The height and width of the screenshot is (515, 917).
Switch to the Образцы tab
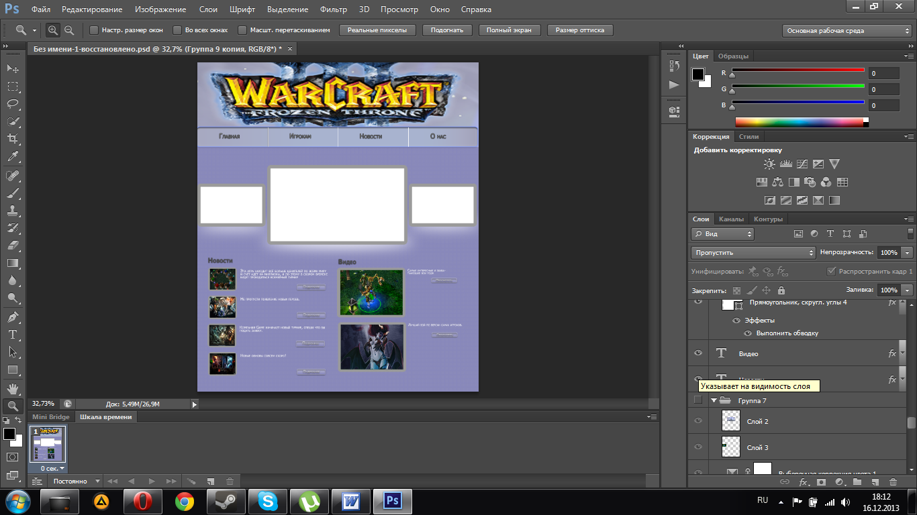coord(733,56)
